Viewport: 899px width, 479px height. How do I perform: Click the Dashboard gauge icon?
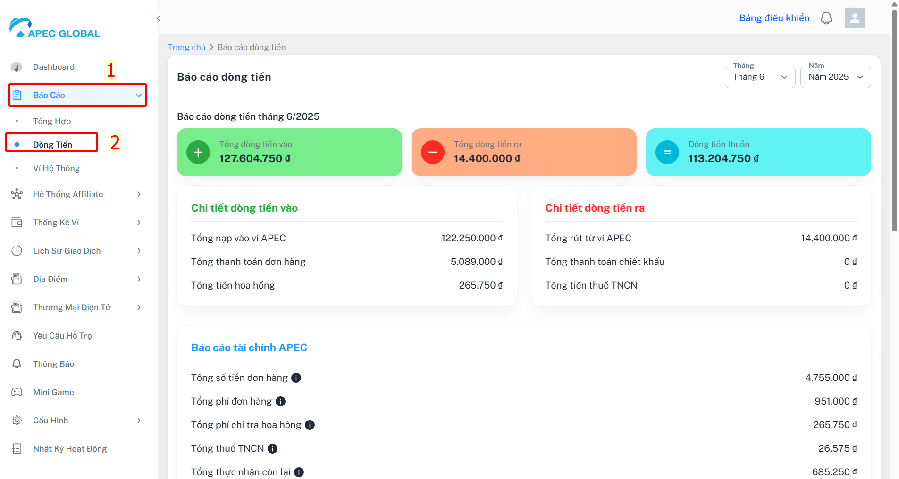[17, 67]
